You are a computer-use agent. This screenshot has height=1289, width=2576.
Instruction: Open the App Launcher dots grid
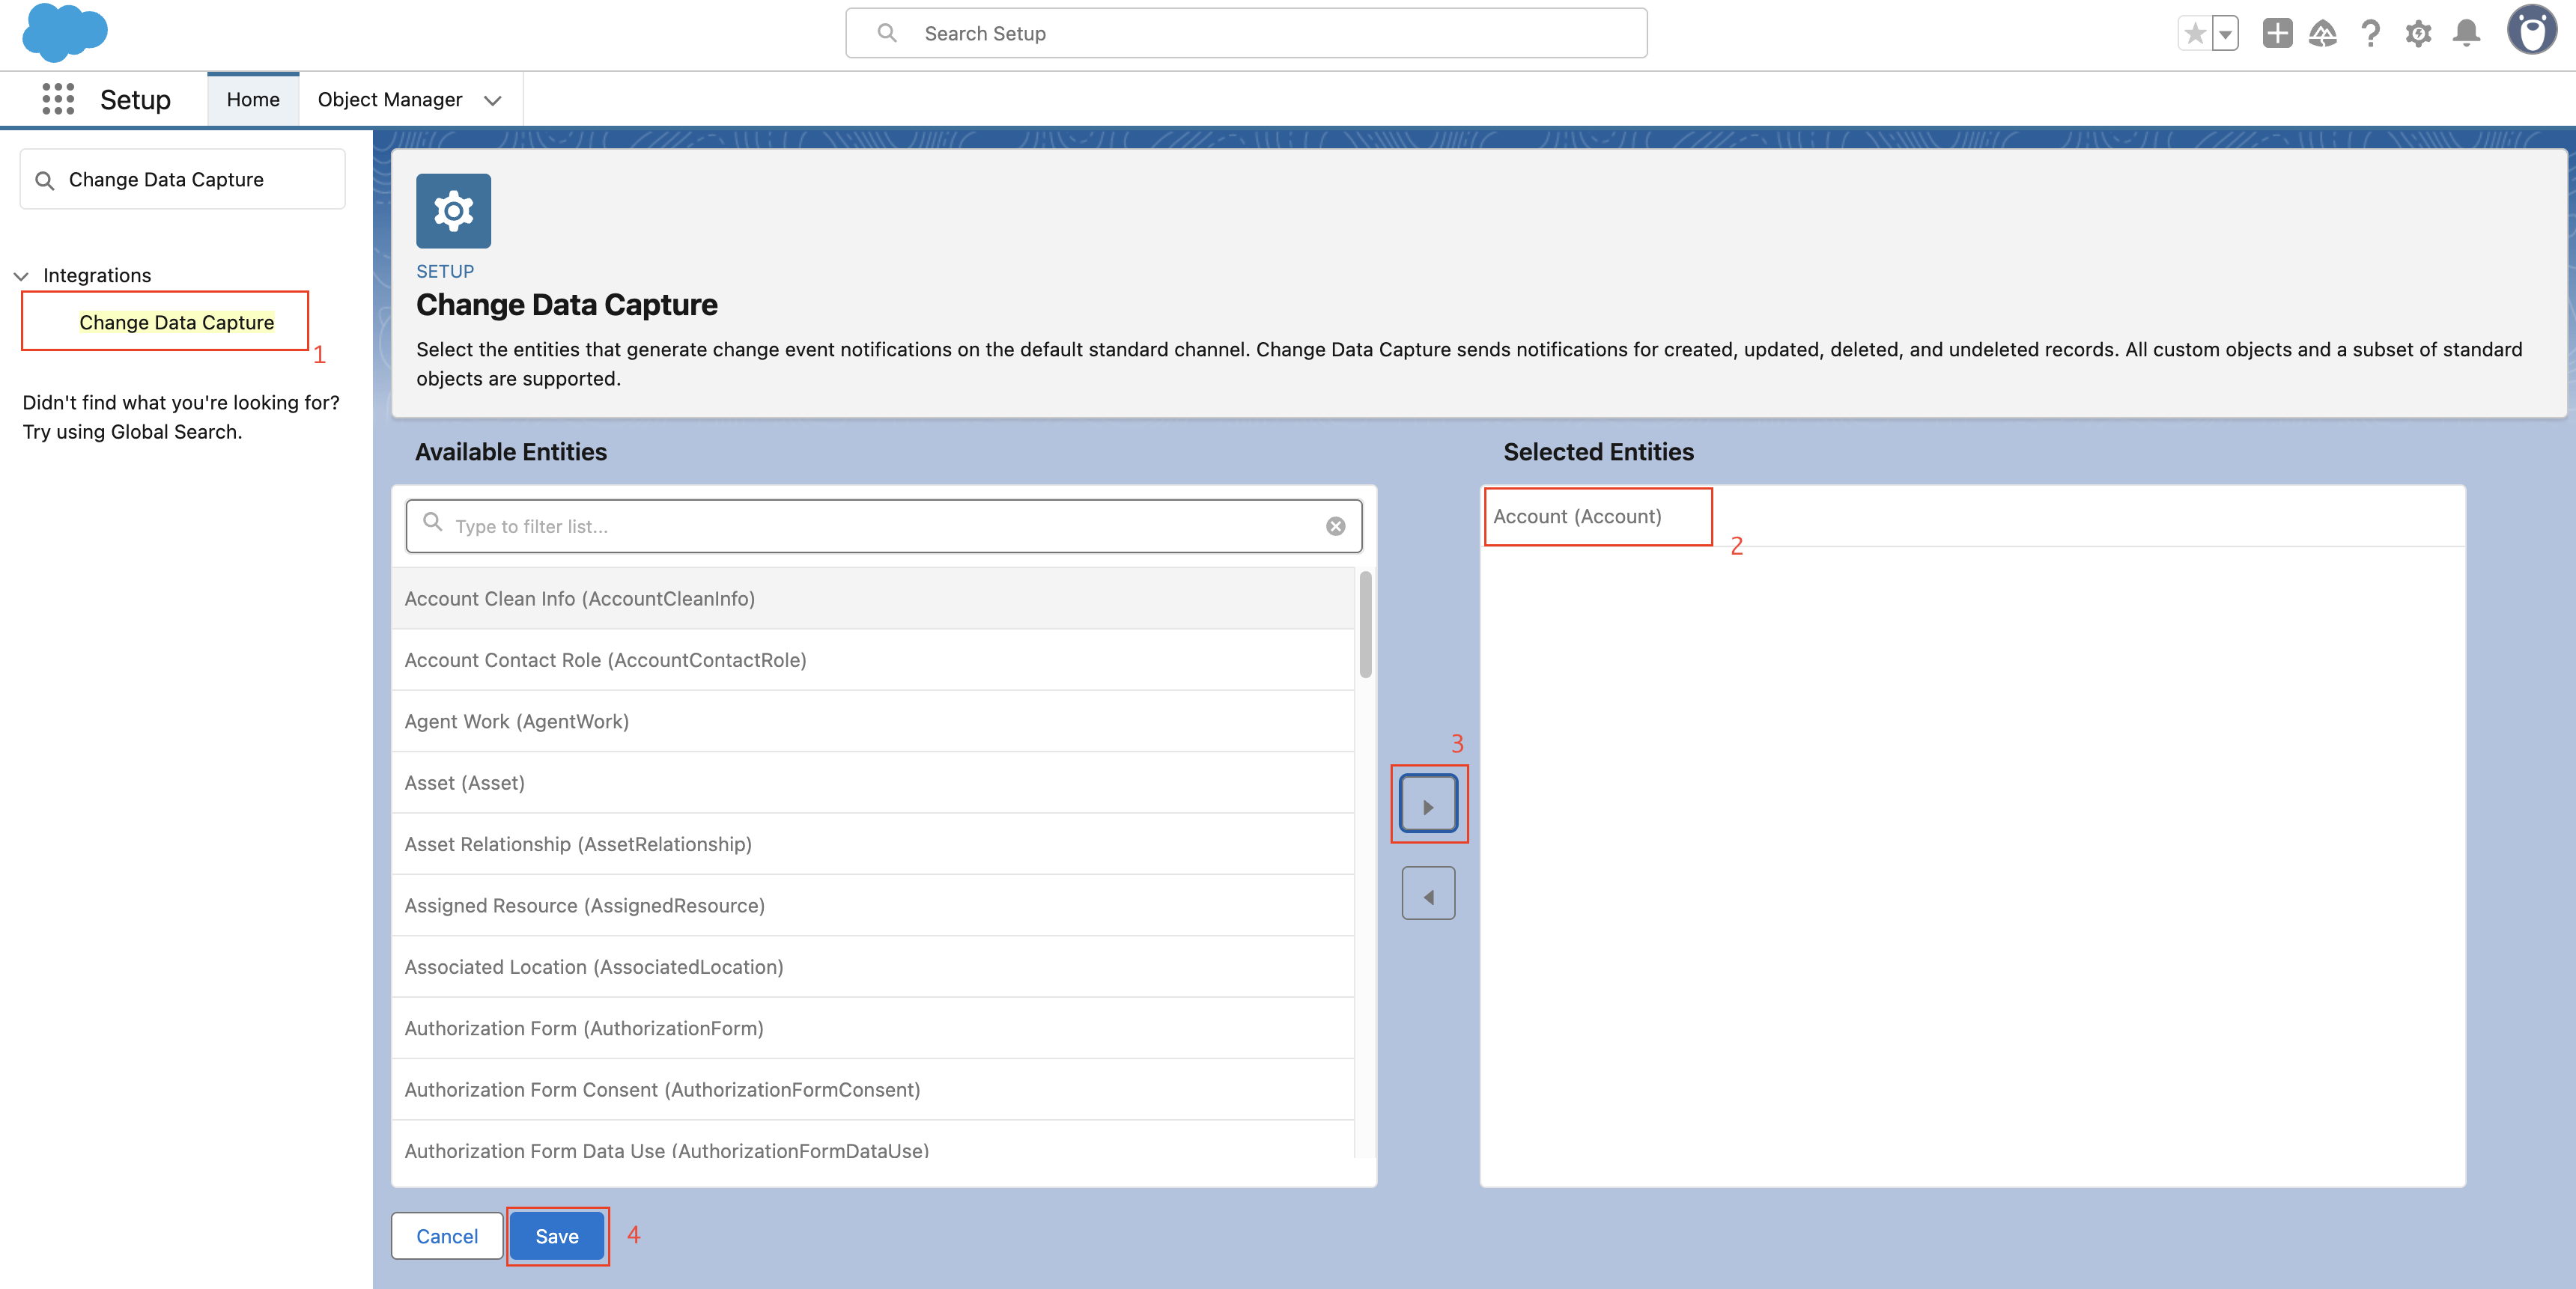pos(58,99)
